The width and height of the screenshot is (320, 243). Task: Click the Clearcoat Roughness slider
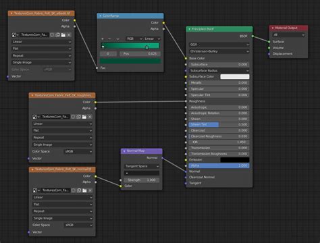point(219,136)
